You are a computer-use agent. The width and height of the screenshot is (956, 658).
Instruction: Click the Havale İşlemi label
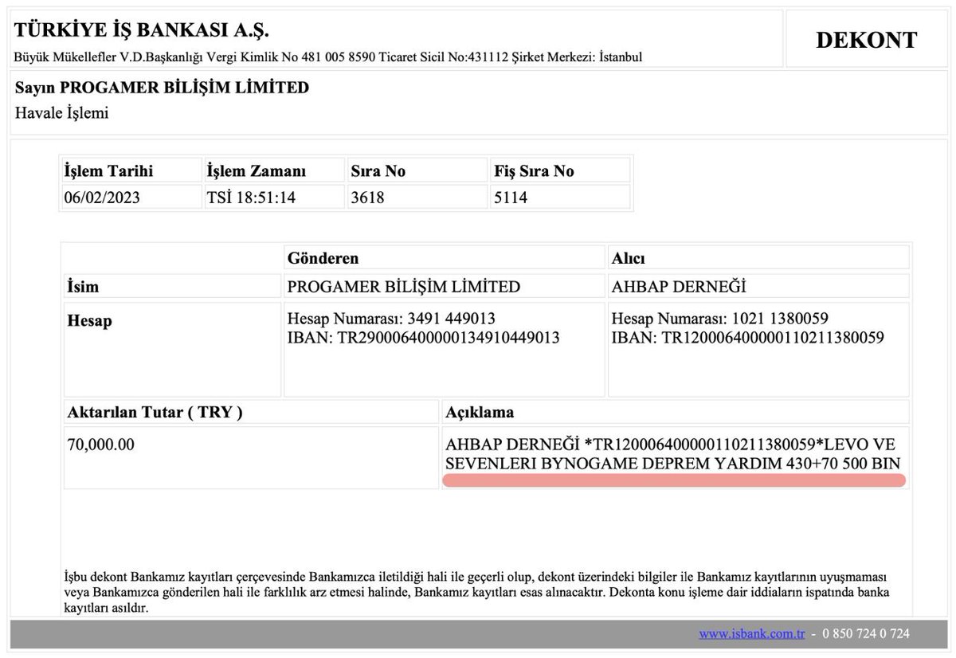click(x=61, y=113)
